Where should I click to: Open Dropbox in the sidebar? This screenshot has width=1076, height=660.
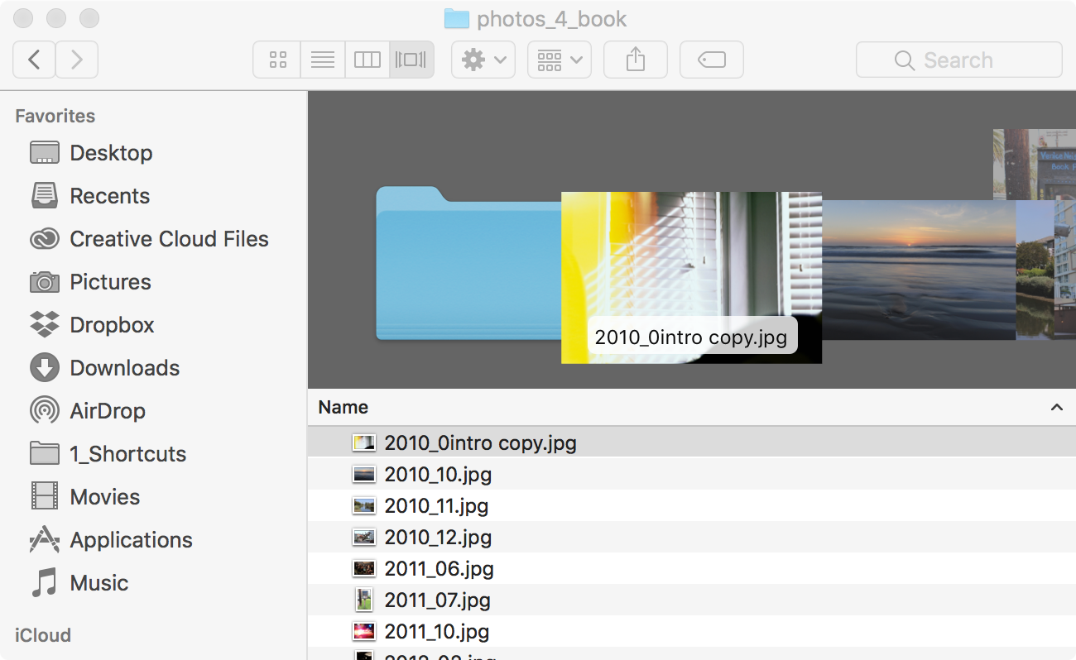click(112, 325)
